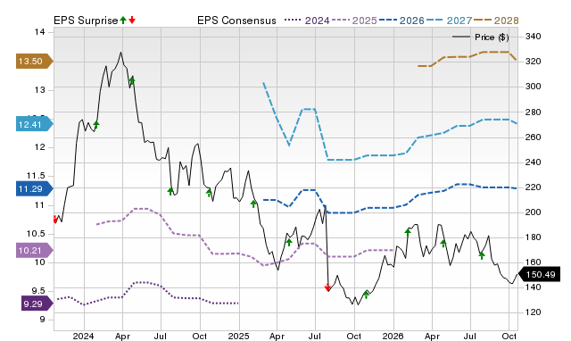Click the 300 label on the price axis
This screenshot has height=341, width=571.
tap(534, 87)
